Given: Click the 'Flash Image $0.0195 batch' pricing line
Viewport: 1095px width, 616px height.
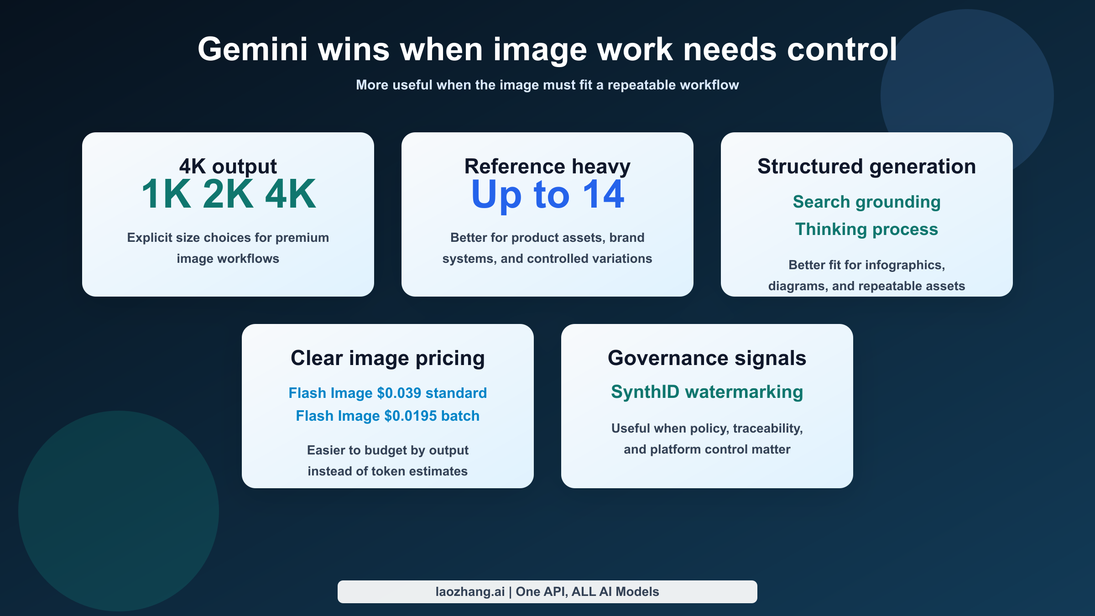Looking at the screenshot, I should coord(388,416).
